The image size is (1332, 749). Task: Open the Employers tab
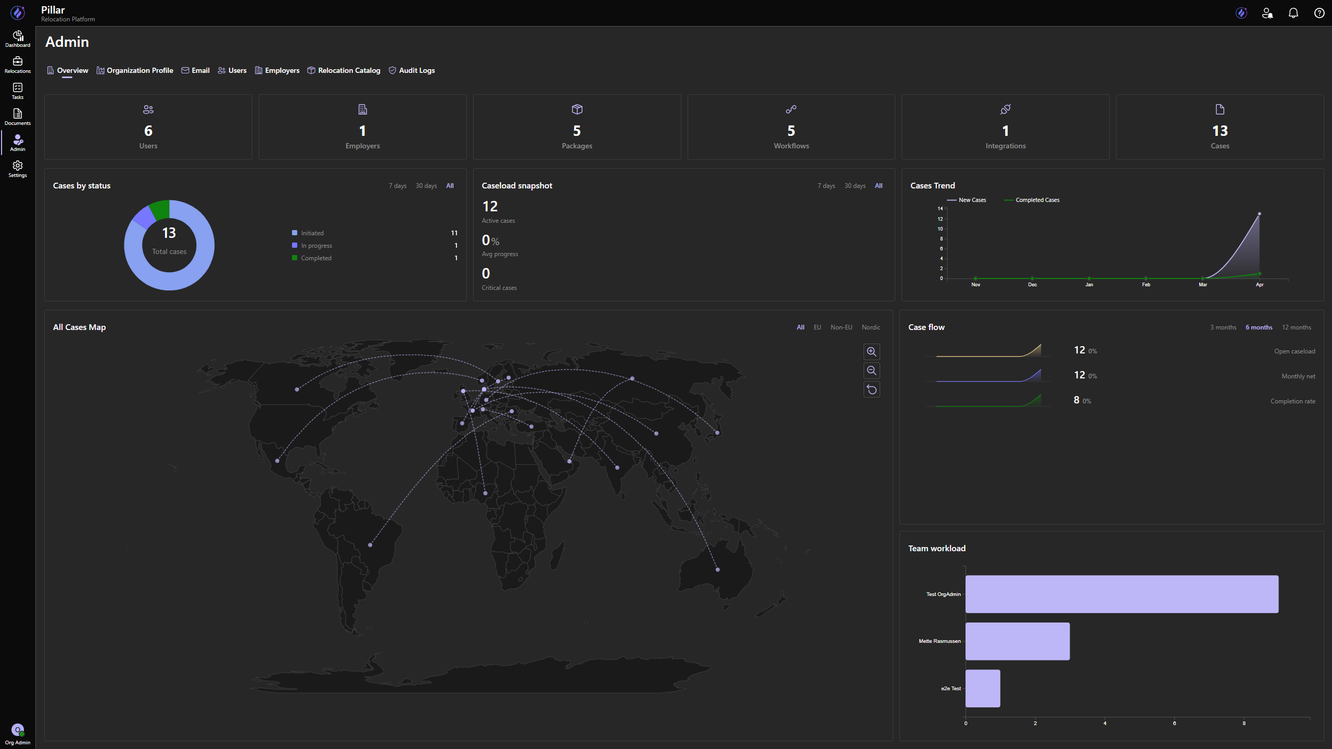coord(277,70)
